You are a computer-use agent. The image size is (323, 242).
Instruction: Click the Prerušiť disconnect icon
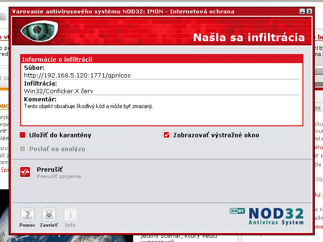(25, 172)
